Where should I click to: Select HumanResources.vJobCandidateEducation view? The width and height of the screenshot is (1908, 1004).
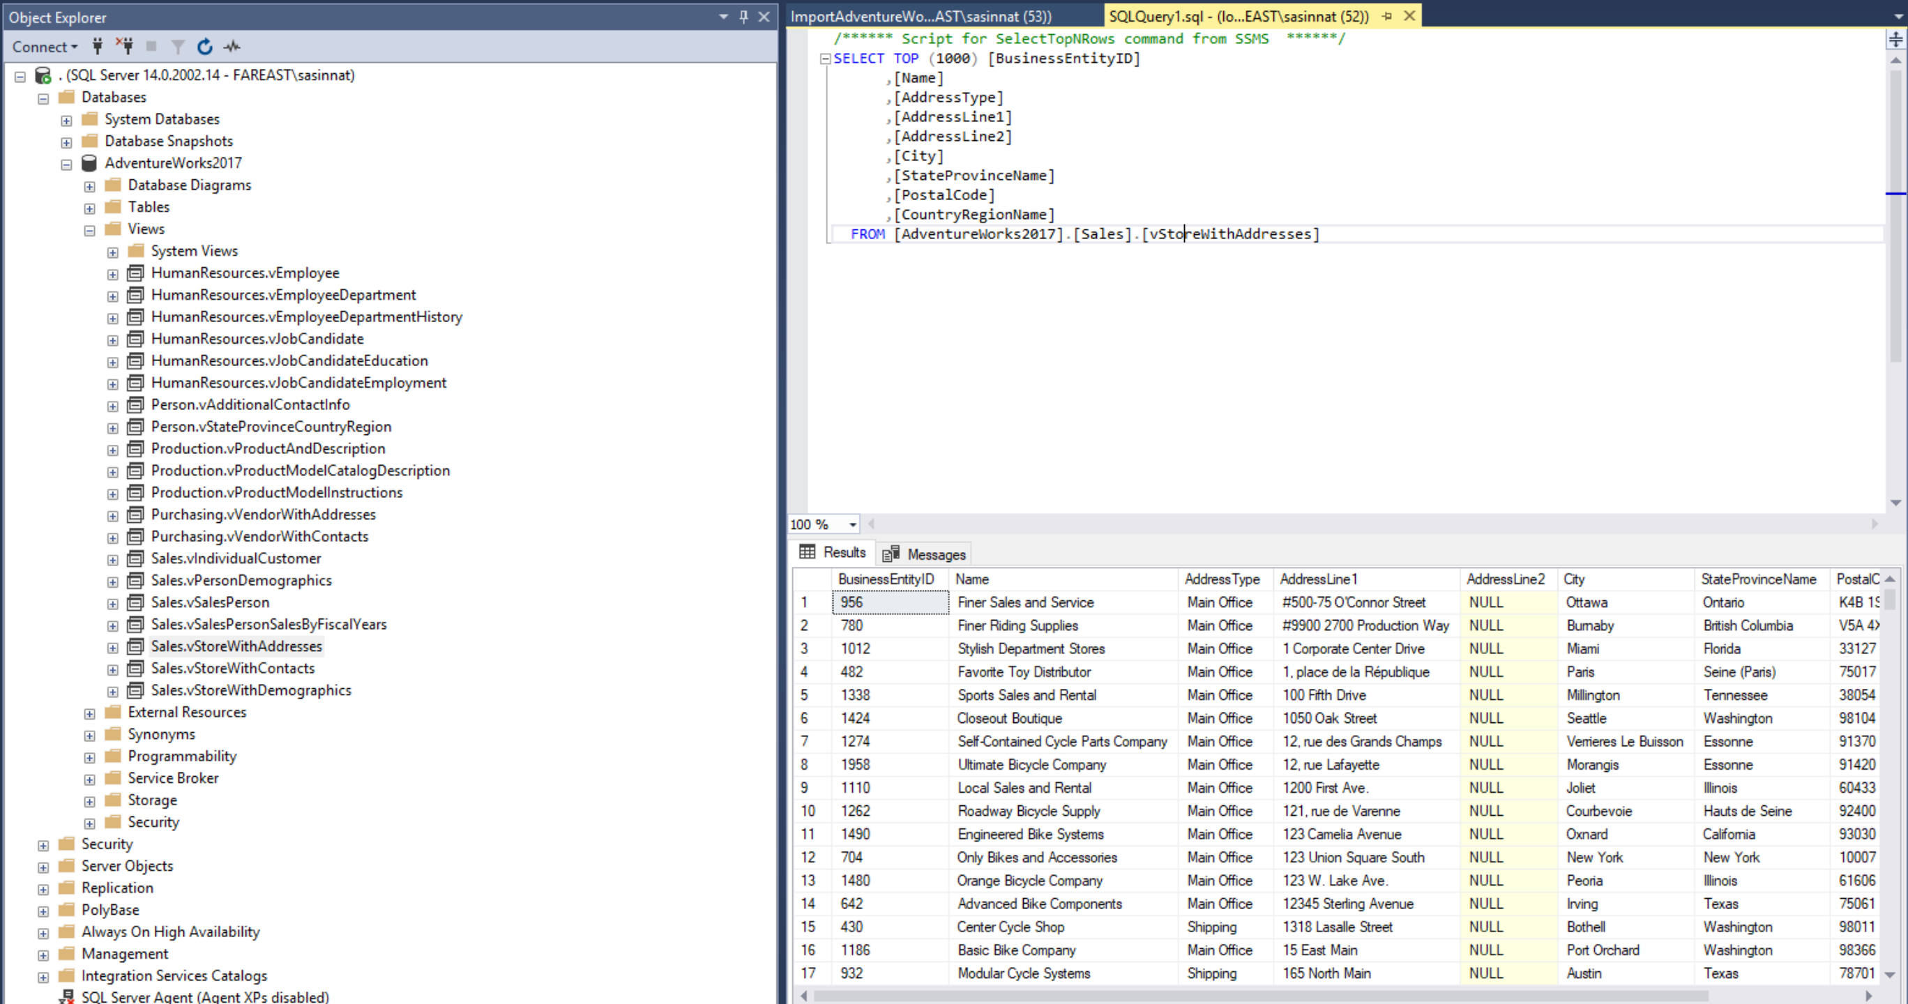point(289,360)
